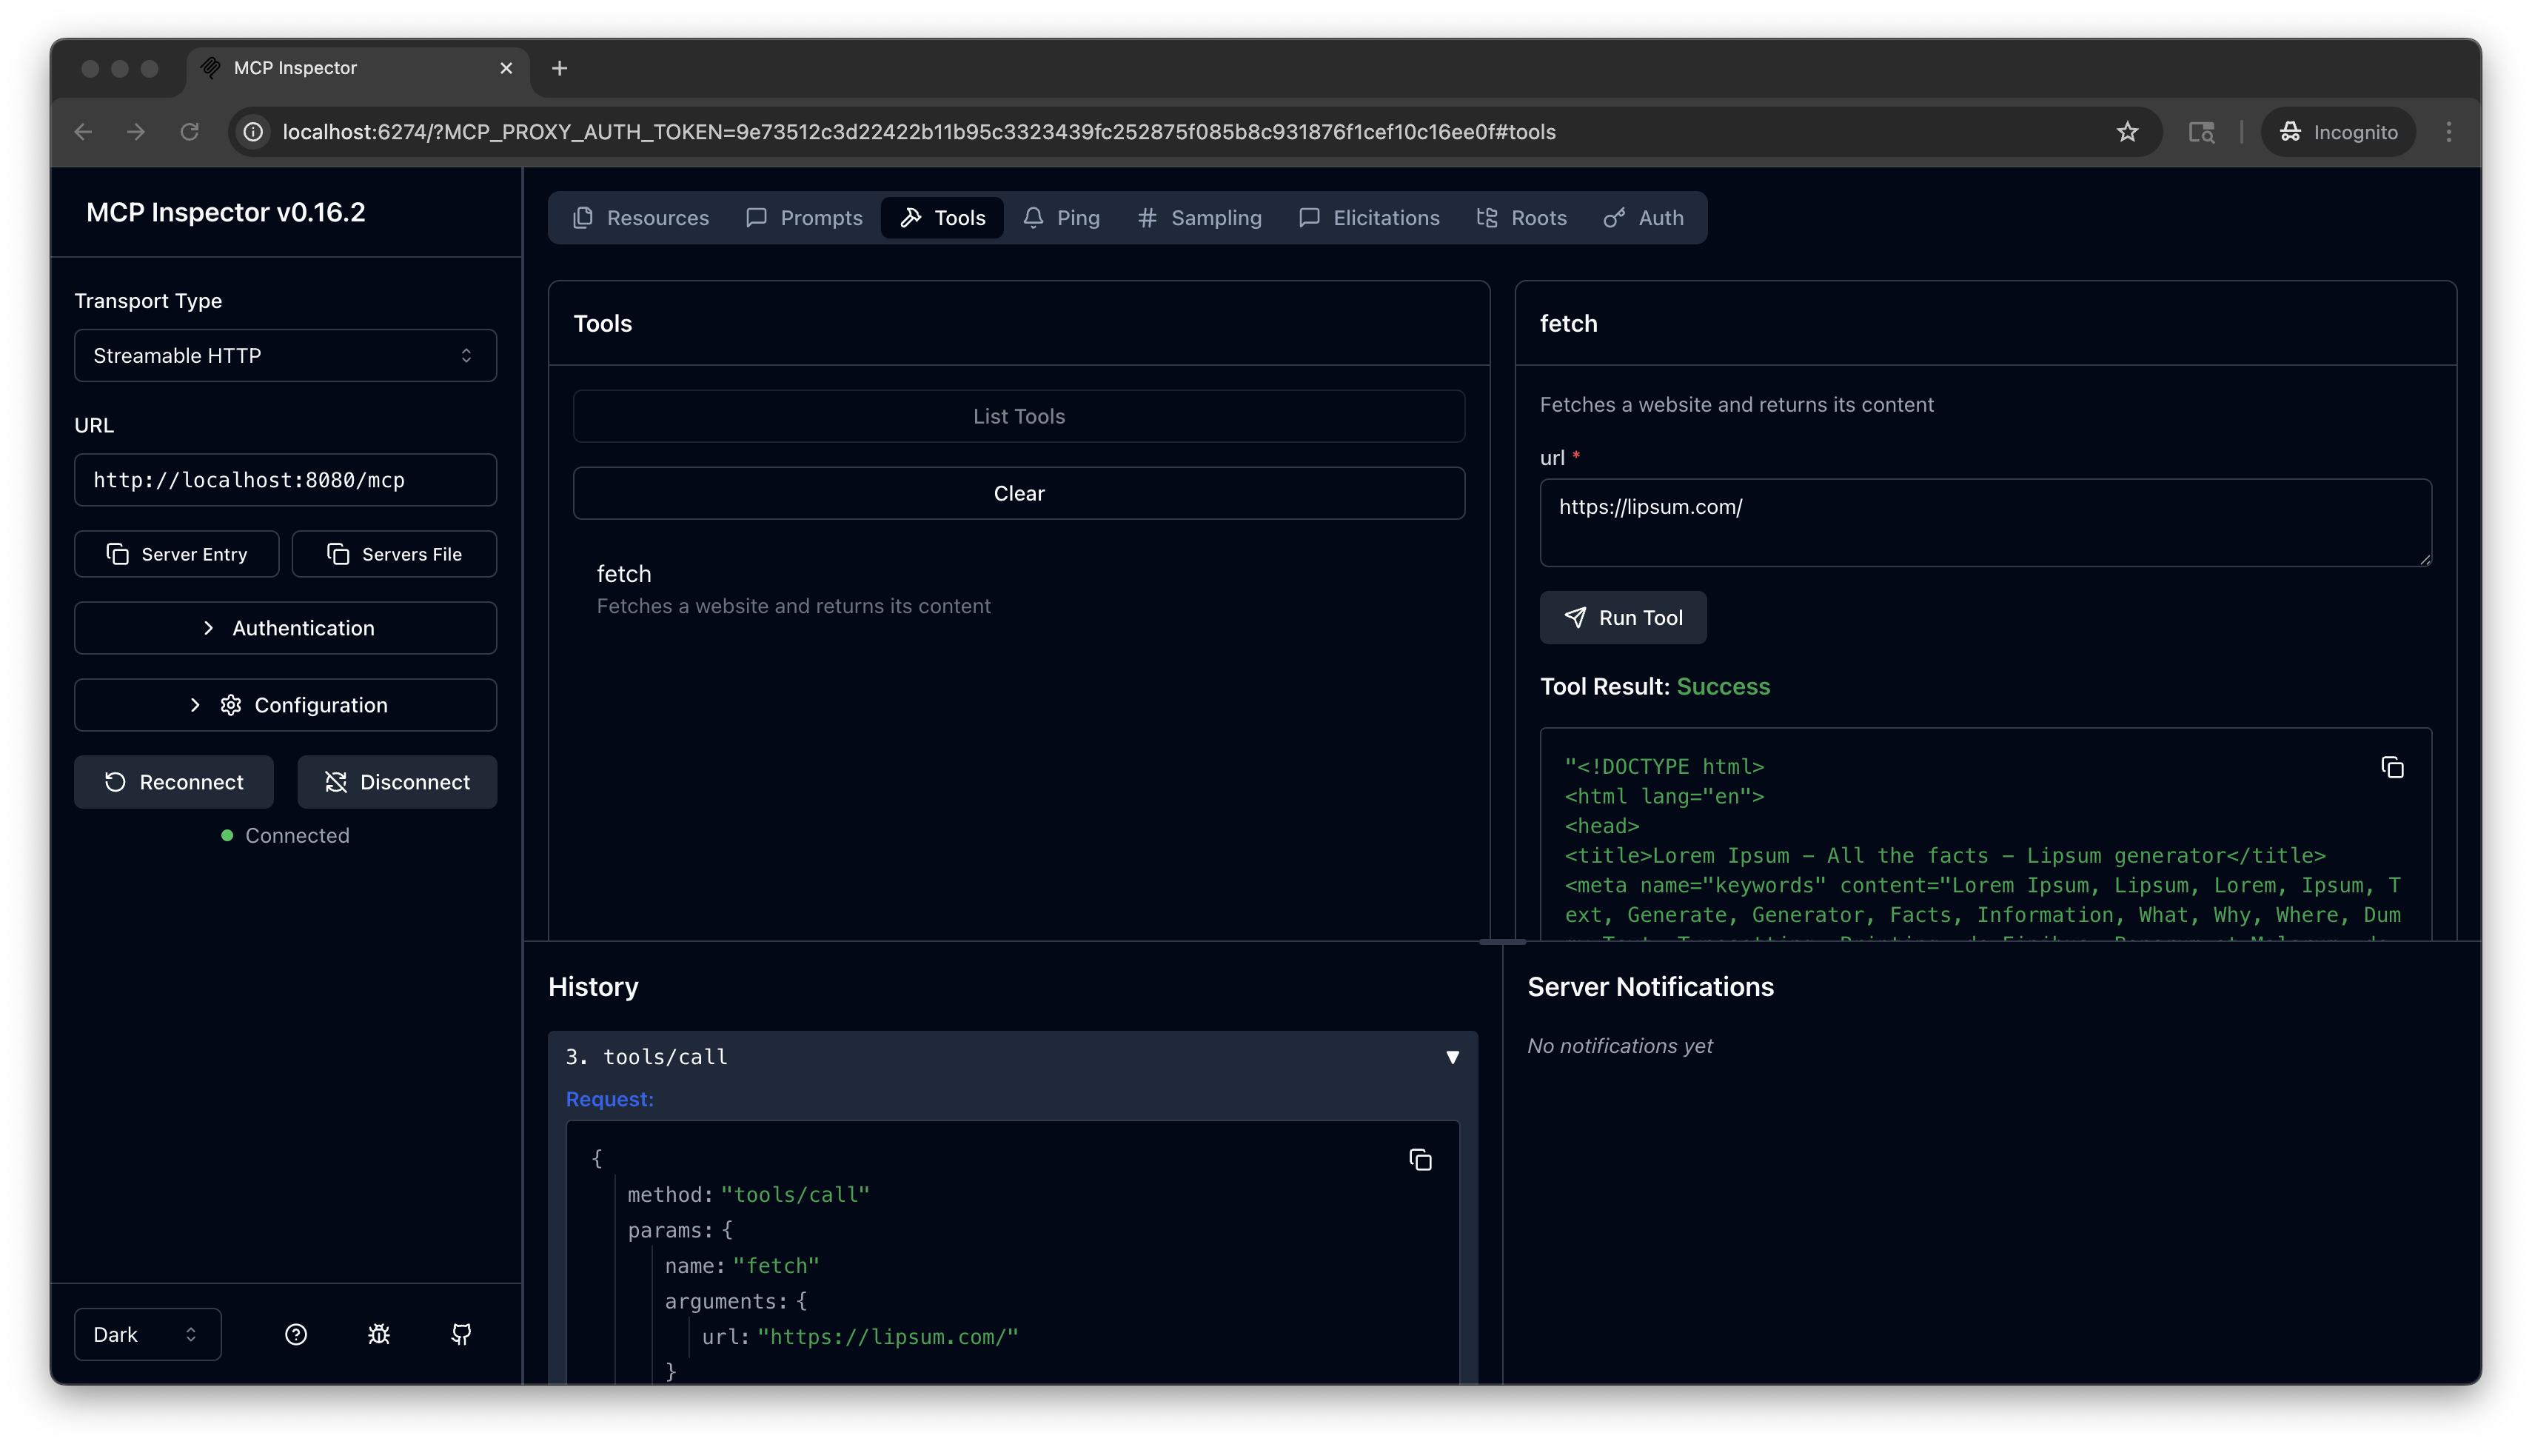The image size is (2532, 1447).
Task: Open the help icon in sidebar
Action: point(296,1334)
